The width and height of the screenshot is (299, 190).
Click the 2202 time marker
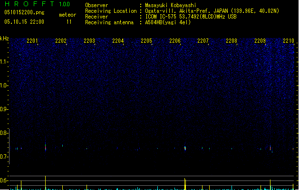[61, 41]
